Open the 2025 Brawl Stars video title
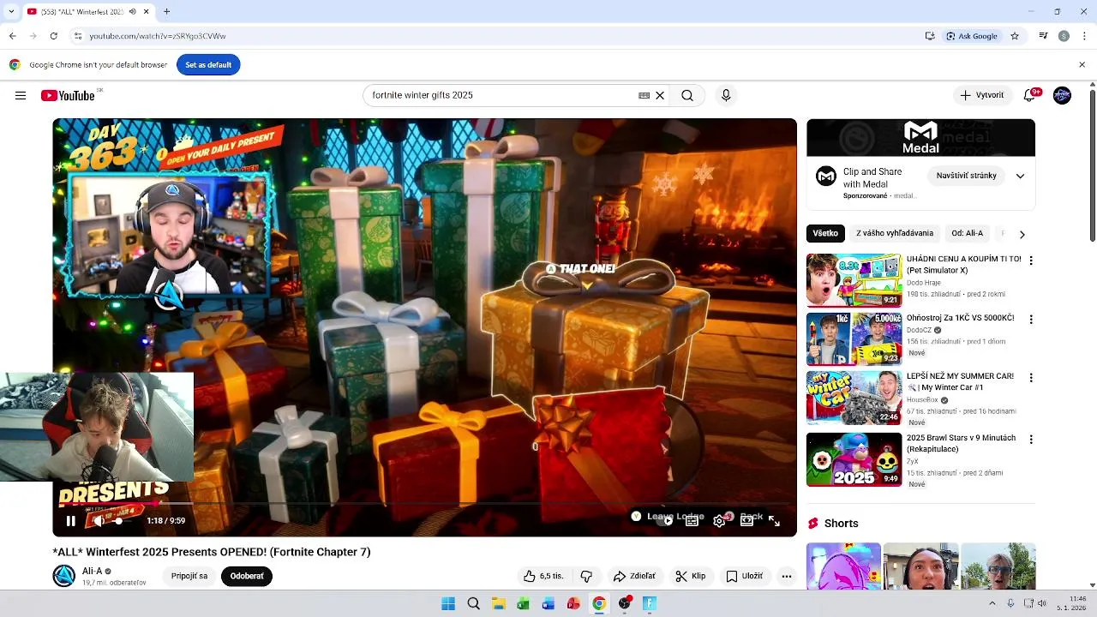Viewport: 1097px width, 617px height. point(961,444)
